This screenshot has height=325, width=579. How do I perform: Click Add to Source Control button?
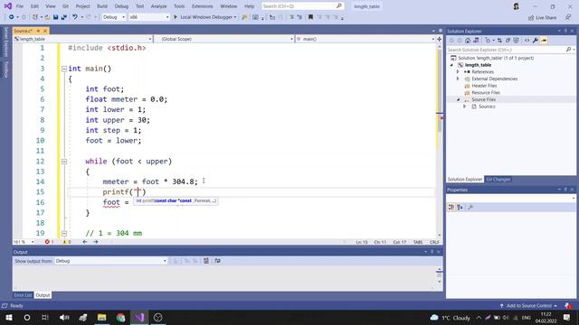point(528,305)
